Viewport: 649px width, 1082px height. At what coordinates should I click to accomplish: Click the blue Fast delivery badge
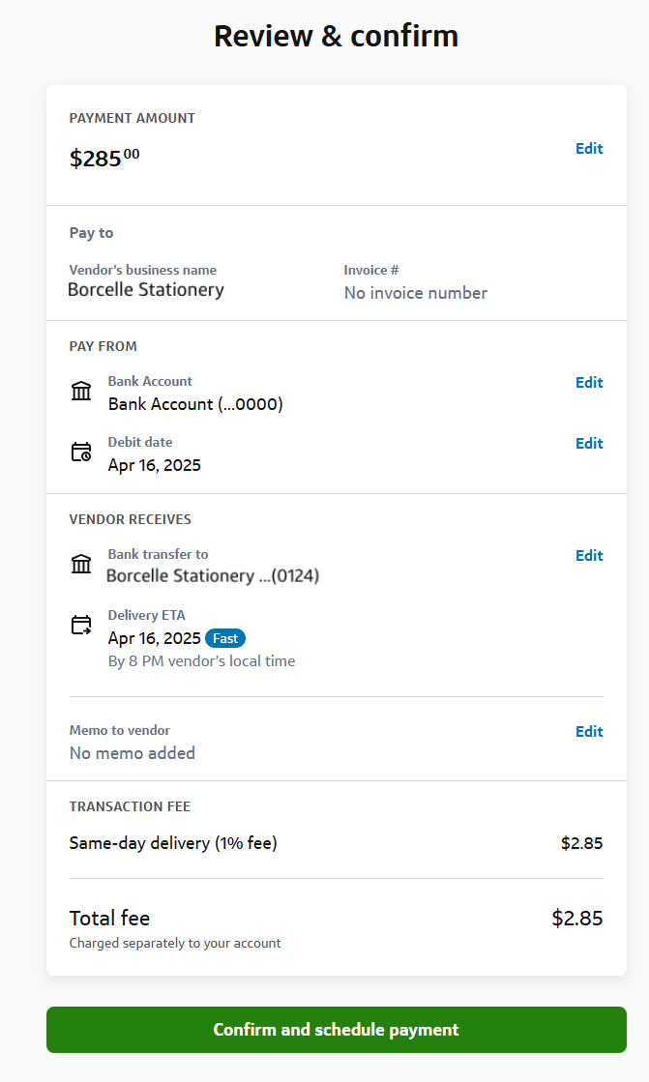[225, 638]
